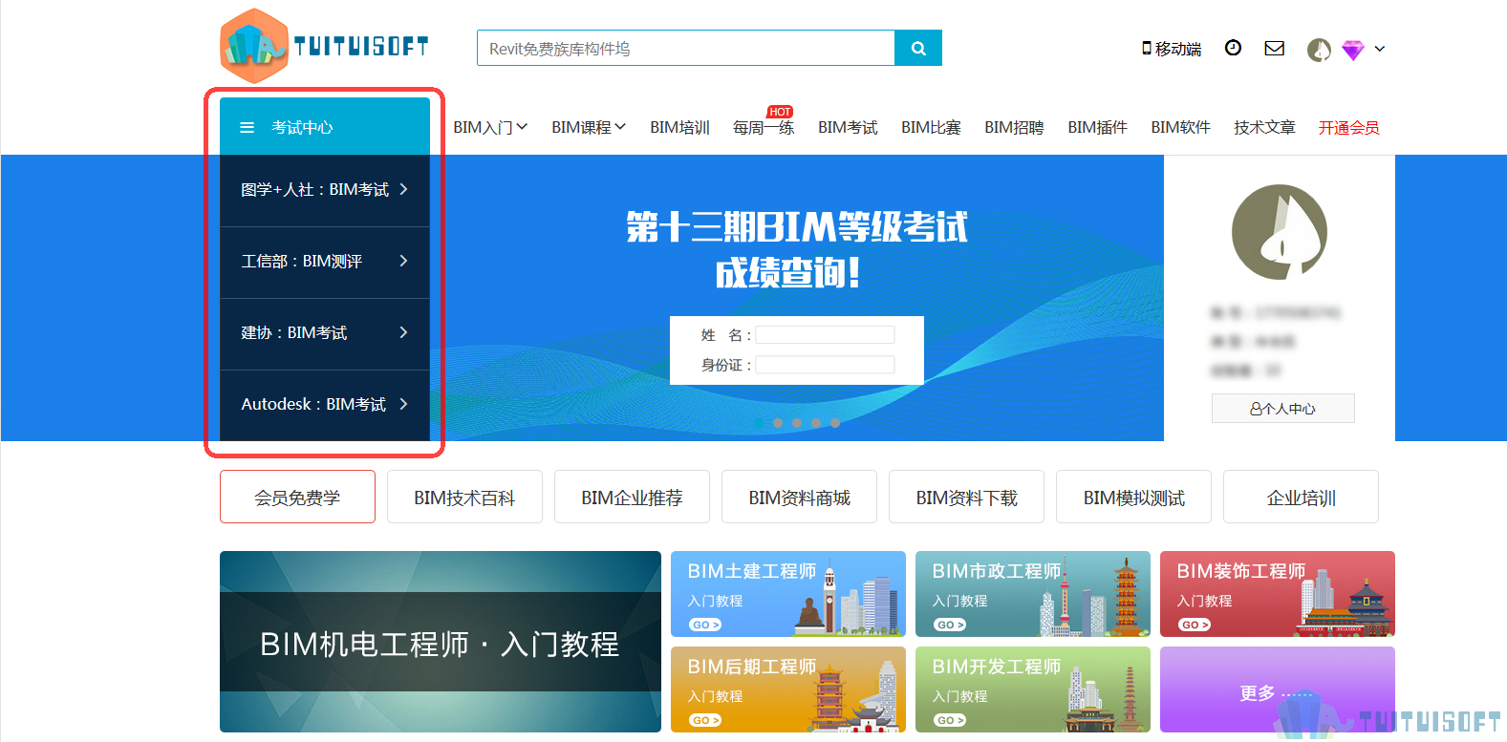Open the clock history icon
Image resolution: width=1507 pixels, height=742 pixels.
tap(1233, 48)
